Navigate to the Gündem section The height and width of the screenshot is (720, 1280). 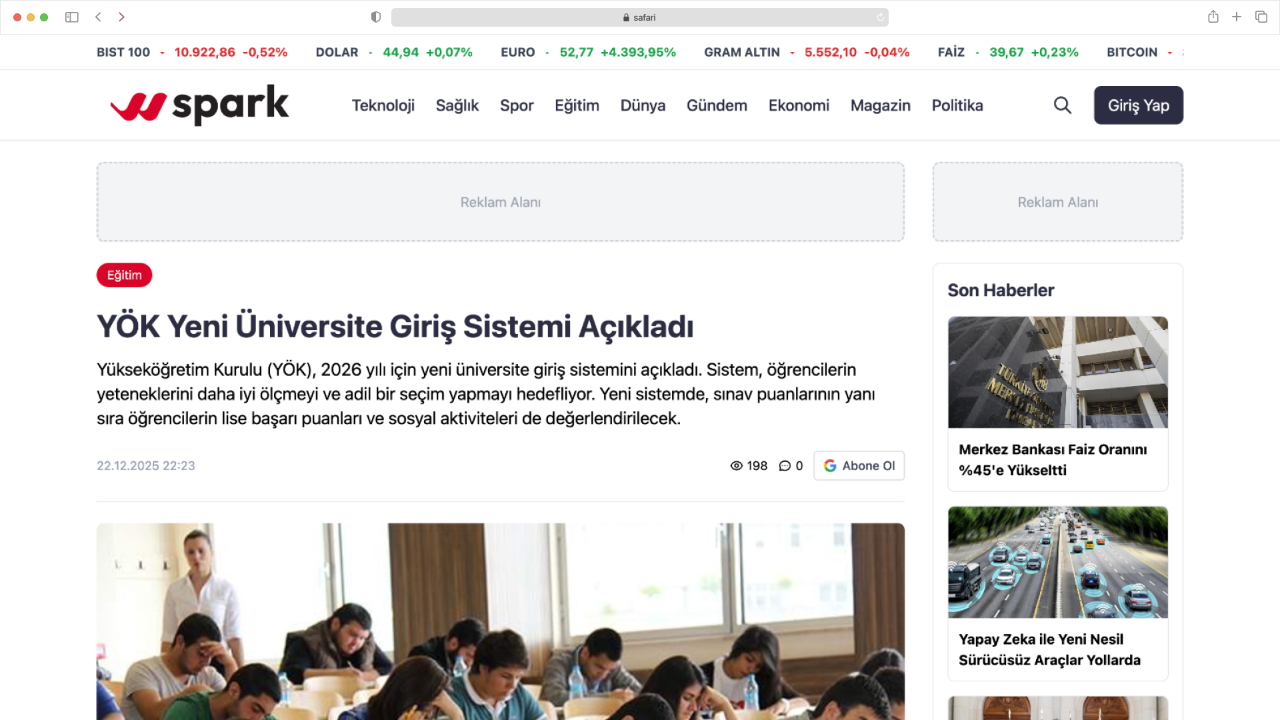tap(717, 105)
